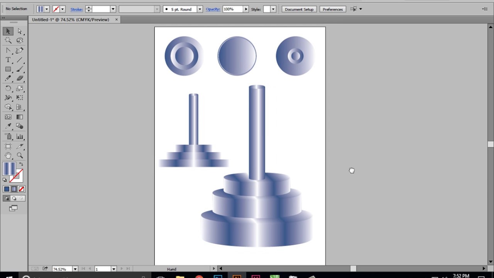494x278 pixels.
Task: Change Screen Mode at toolbox bottom
Action: coord(14,208)
